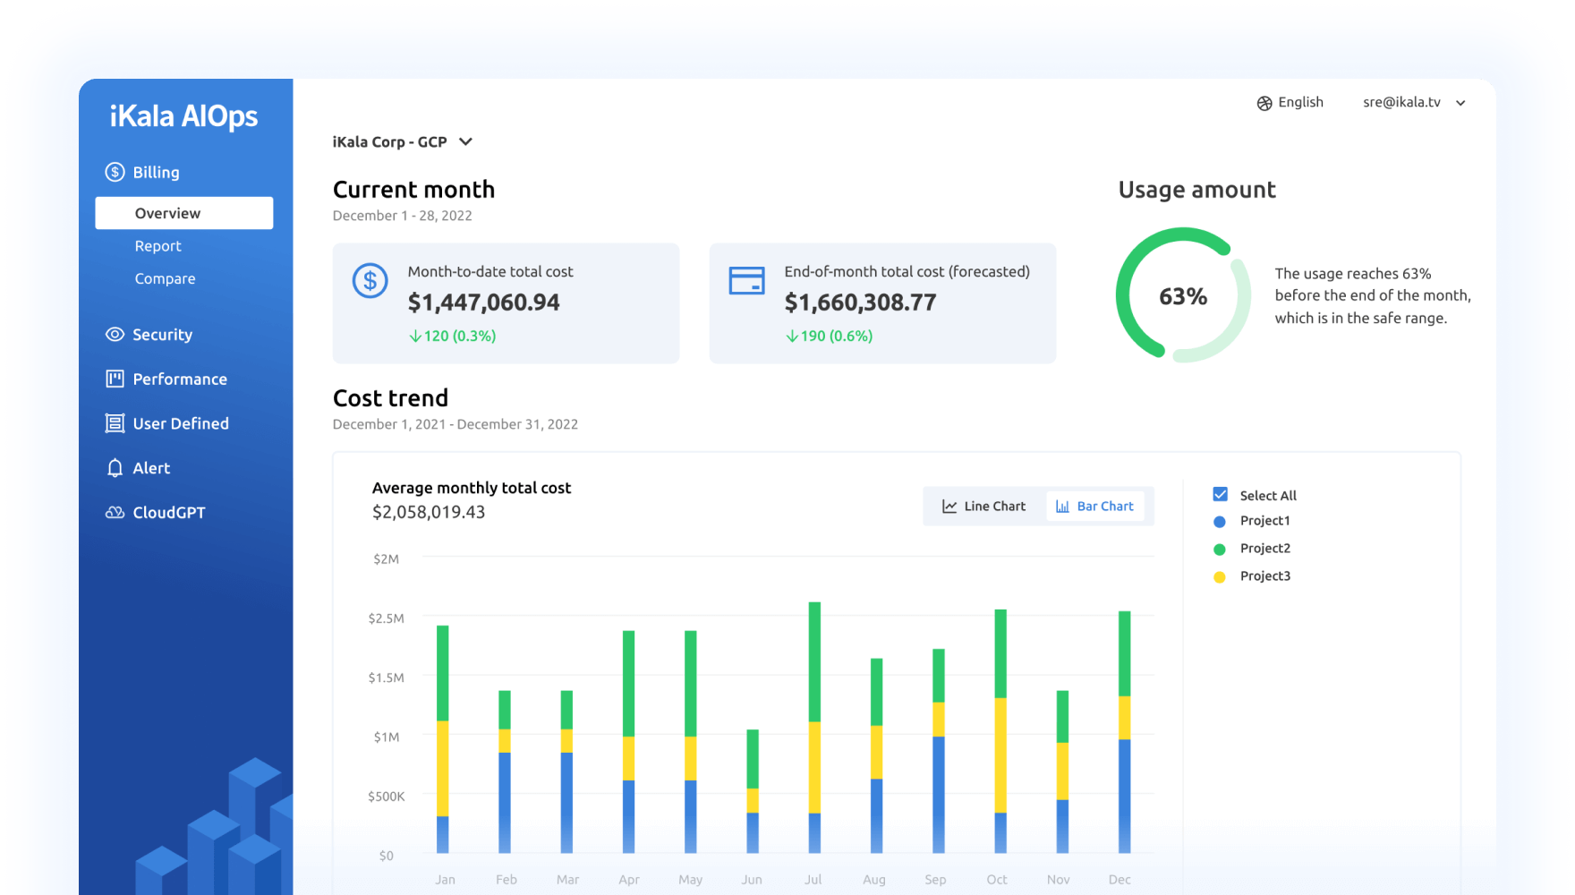
Task: Click the July bar in the chart
Action: pos(814,727)
